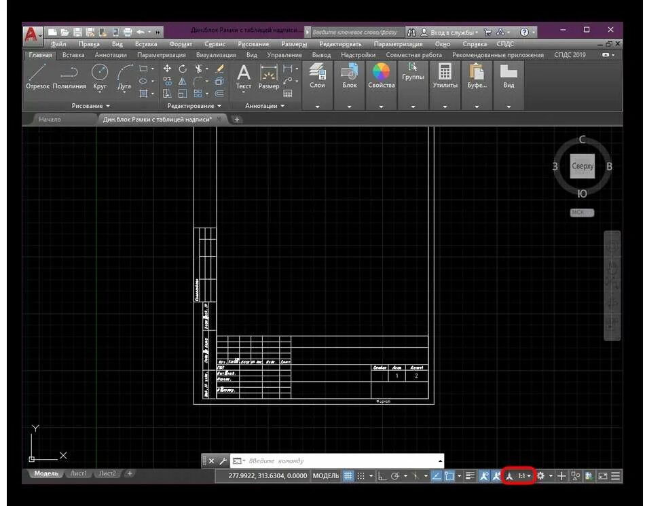
Task: Toggle object snap square icon in status bar
Action: 449,476
